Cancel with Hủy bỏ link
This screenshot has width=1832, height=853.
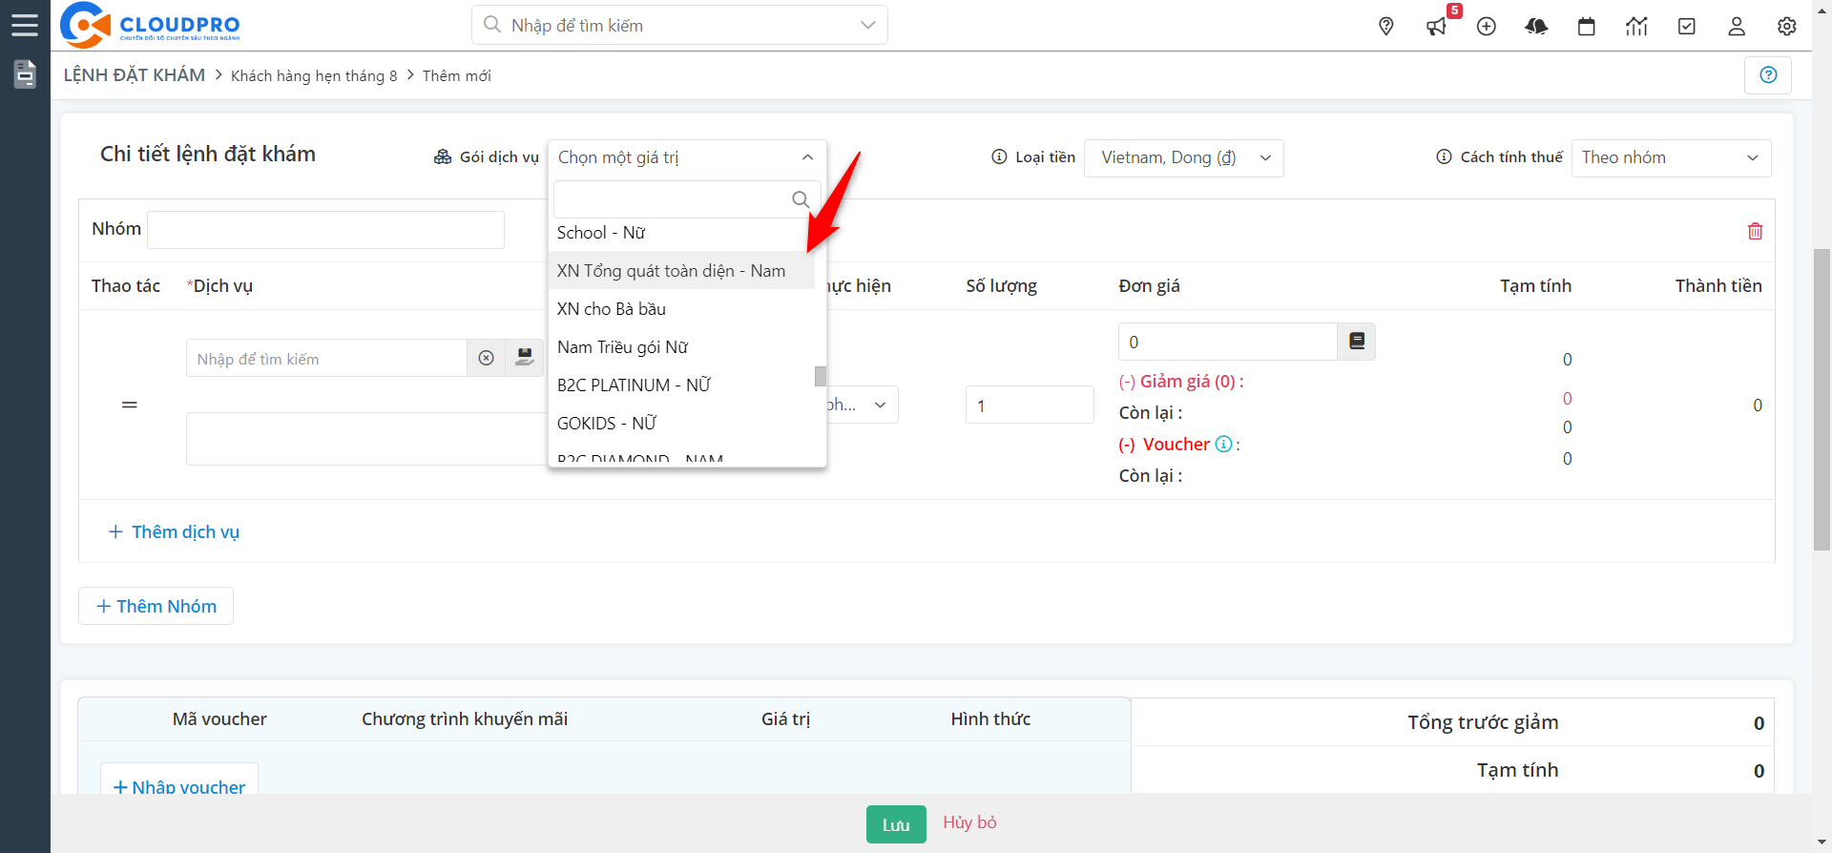(969, 822)
